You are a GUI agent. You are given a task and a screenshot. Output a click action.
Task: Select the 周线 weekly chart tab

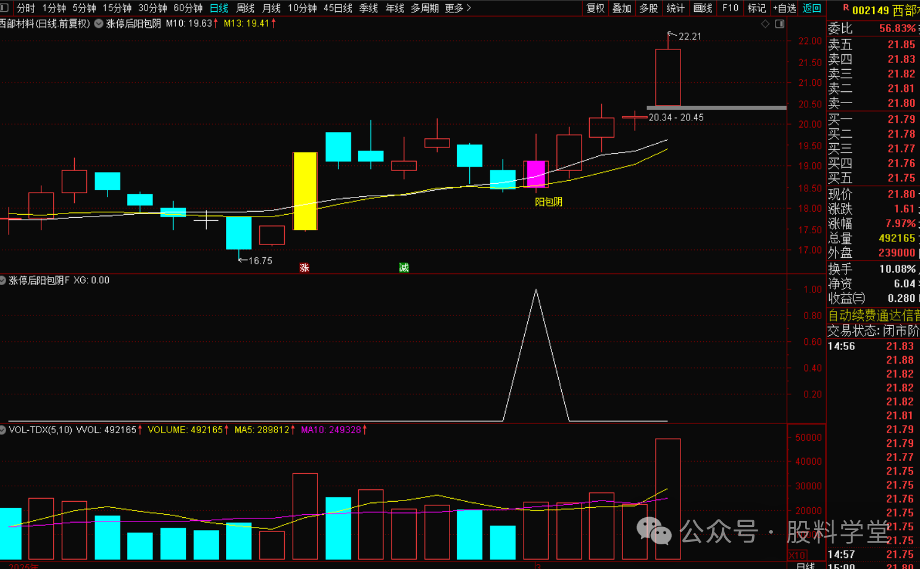[245, 8]
